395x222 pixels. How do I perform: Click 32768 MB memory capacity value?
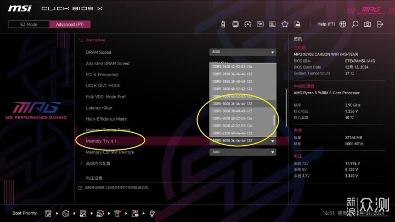[353, 138]
